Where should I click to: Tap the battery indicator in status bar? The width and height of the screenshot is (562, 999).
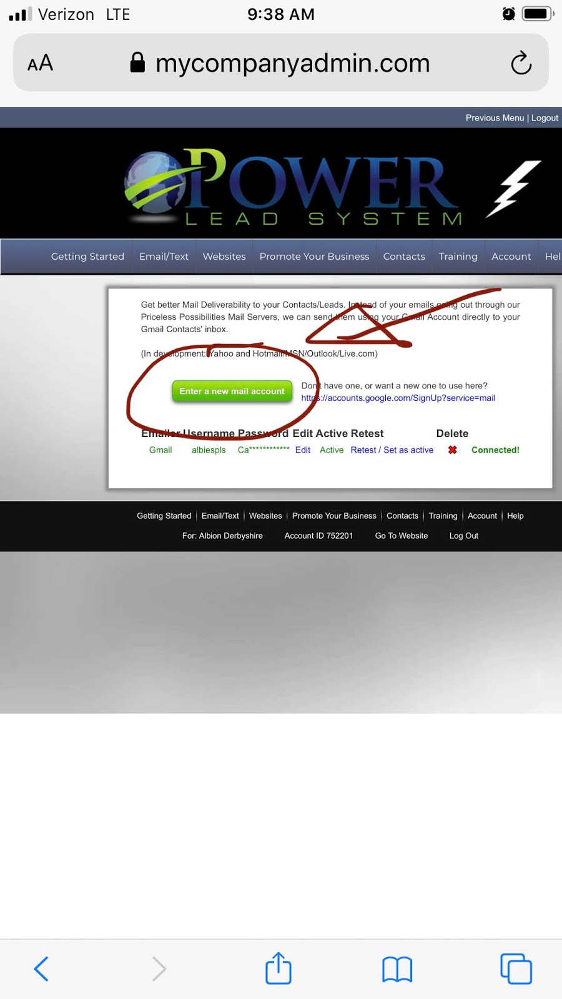pyautogui.click(x=538, y=14)
